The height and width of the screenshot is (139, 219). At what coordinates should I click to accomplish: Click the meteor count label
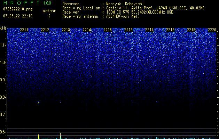(x=49, y=11)
